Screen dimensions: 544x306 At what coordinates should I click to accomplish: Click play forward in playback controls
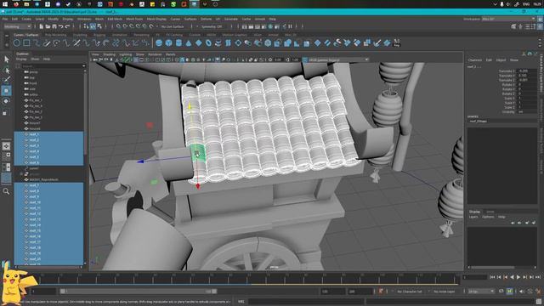518,277
